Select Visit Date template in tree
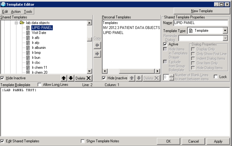Viewport: 232px width, 146px height. (x=39, y=33)
